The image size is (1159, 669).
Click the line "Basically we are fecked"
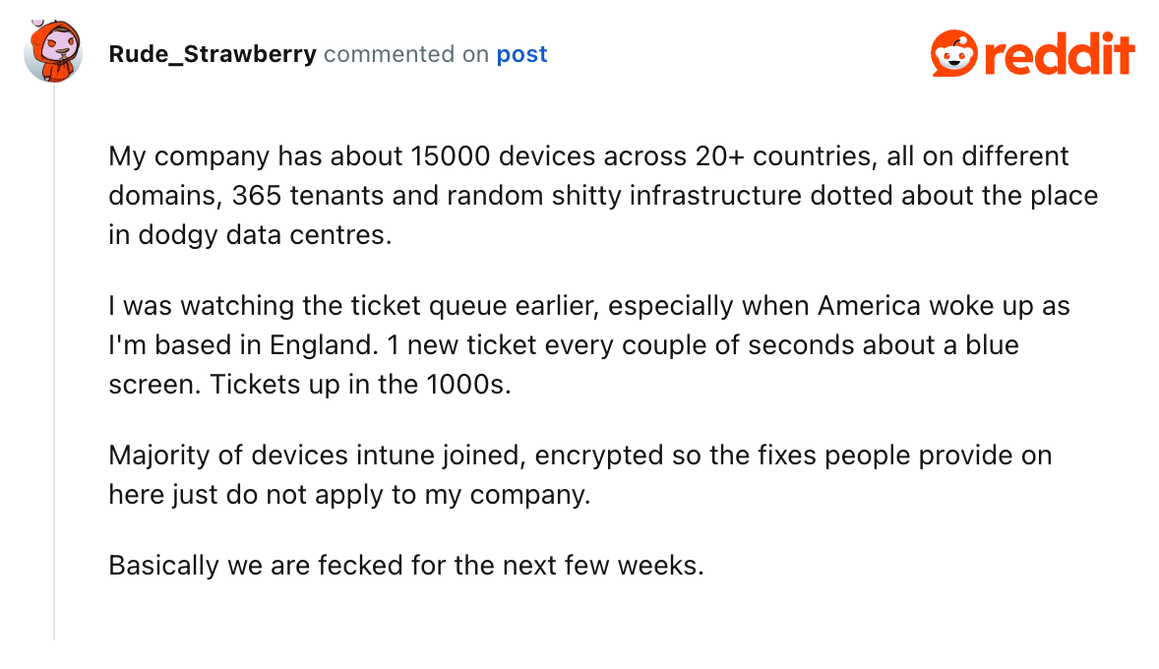[405, 566]
